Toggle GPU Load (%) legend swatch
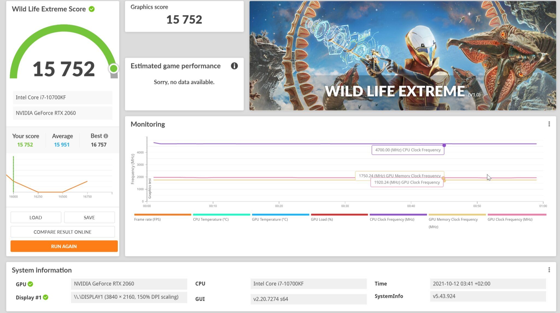Viewport: 560px width, 313px height. [x=339, y=215]
